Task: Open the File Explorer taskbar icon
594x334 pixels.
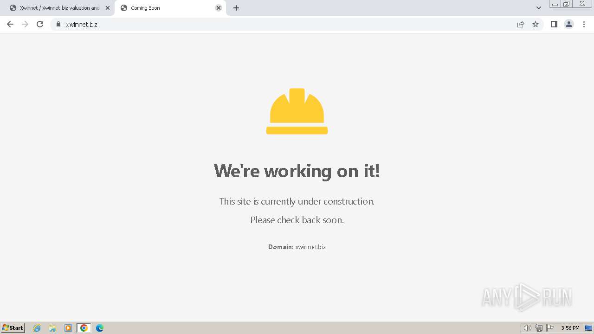Action: click(x=52, y=328)
